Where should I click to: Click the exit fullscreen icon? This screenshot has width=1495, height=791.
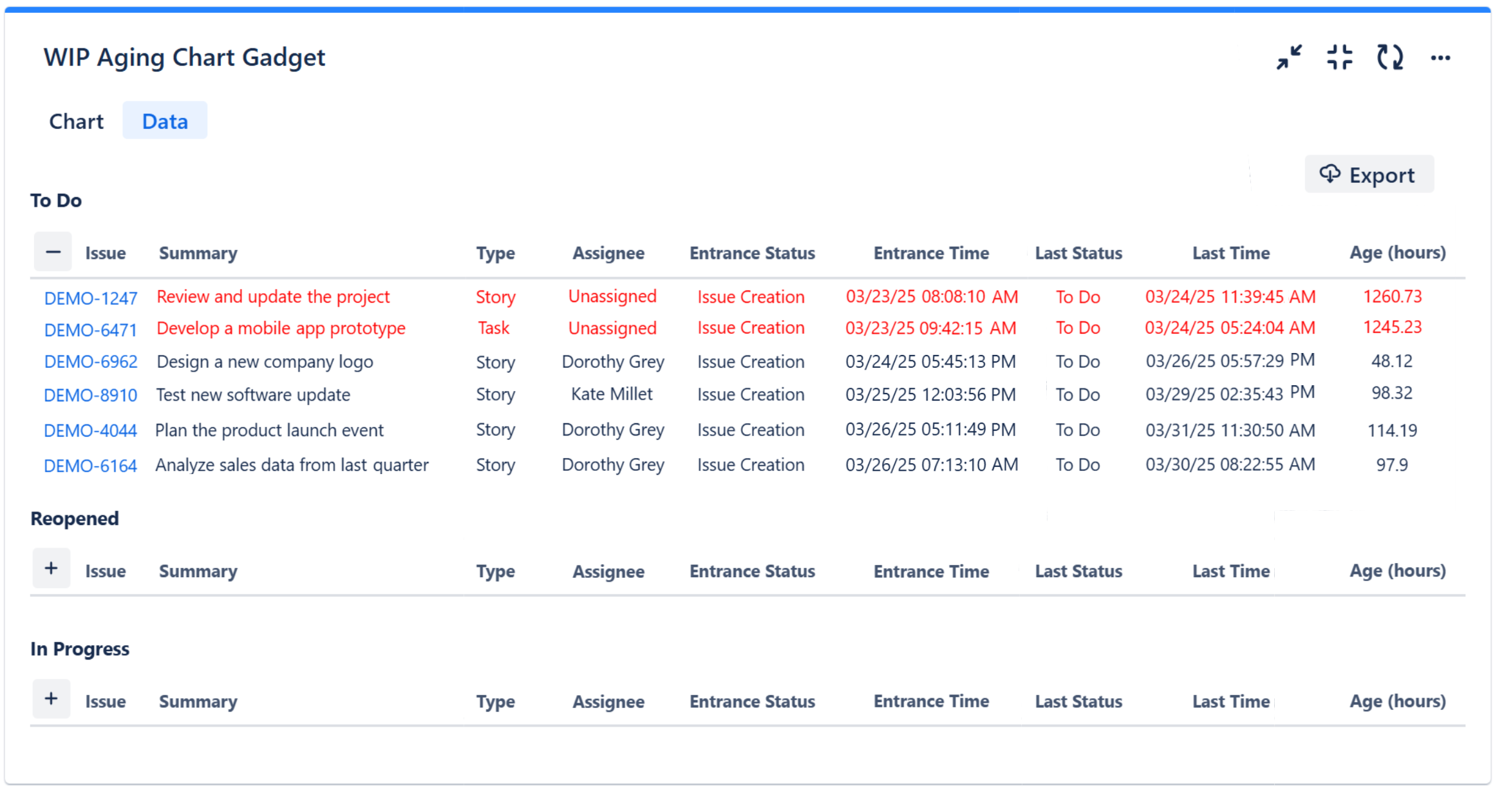[1339, 57]
